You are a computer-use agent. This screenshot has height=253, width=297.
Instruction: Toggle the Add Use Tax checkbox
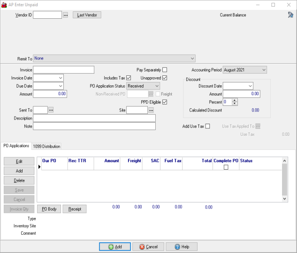208,126
